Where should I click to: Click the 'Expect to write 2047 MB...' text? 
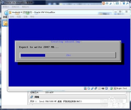click(x=39, y=47)
